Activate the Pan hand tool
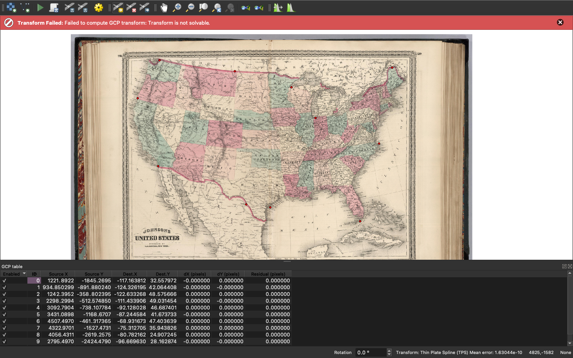Viewport: 573px width, 358px height. pos(164,8)
